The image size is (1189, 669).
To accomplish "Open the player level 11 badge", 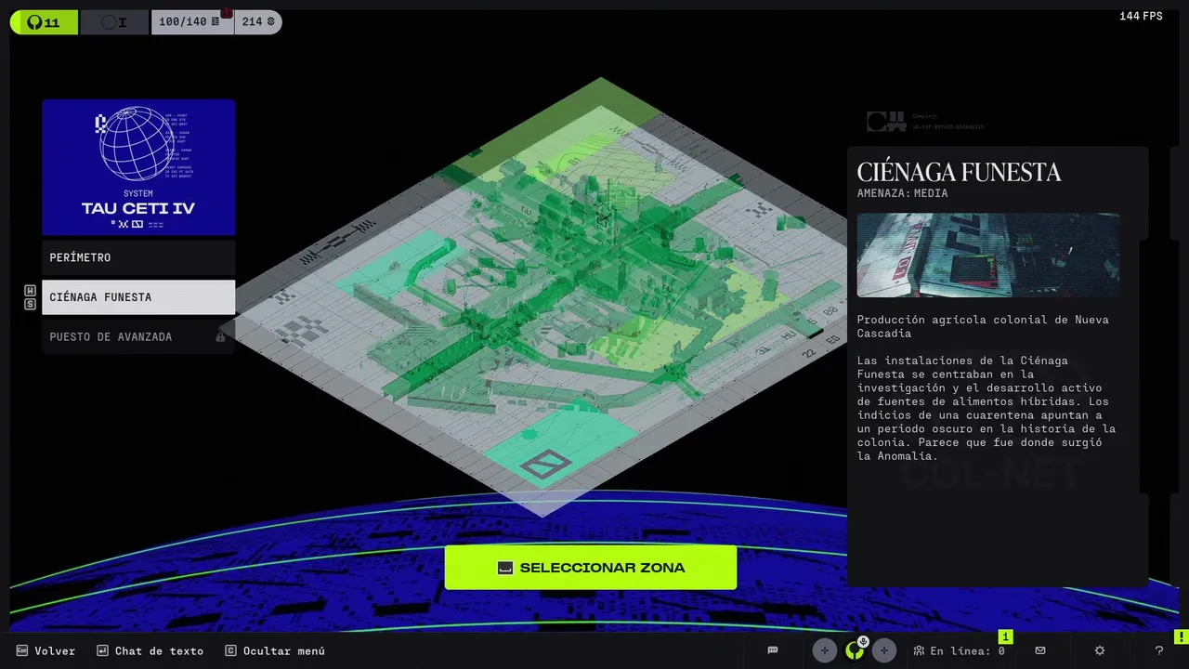I will tap(44, 22).
